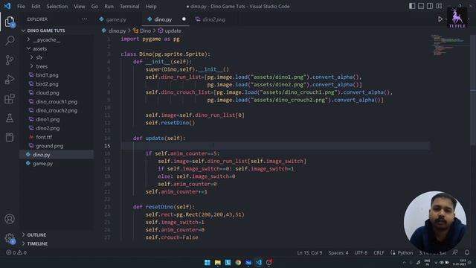The image size is (476, 268).
Task: Click the VS Code logo in title bar
Action: [7, 6]
